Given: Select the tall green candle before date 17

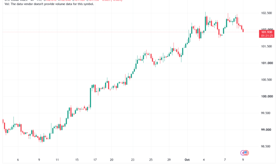Looking at the screenshot, I should click(91, 98).
